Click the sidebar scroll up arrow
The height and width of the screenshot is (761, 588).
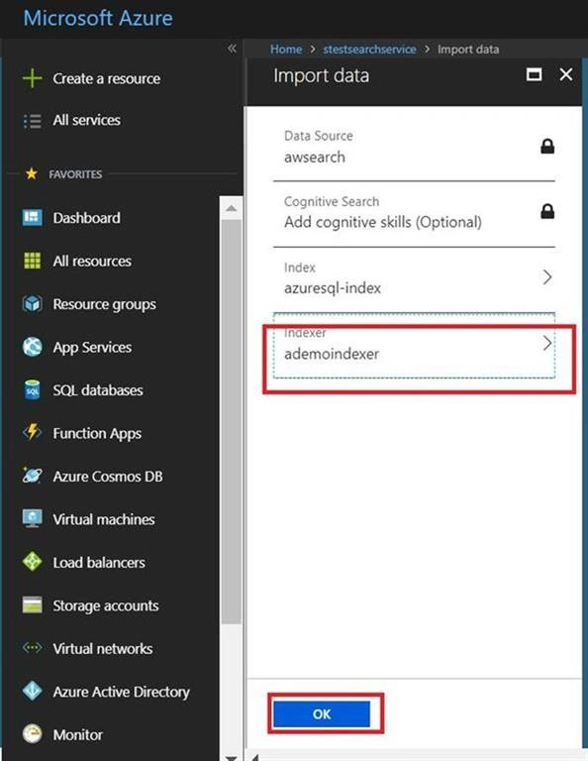[232, 208]
